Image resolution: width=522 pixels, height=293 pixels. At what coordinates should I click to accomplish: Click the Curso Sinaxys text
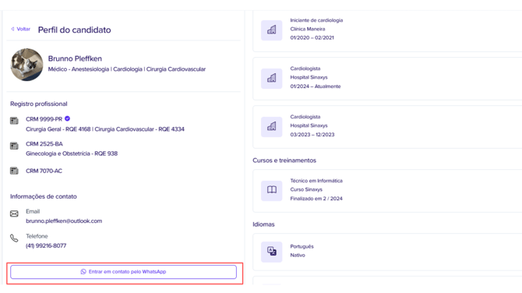pos(306,189)
